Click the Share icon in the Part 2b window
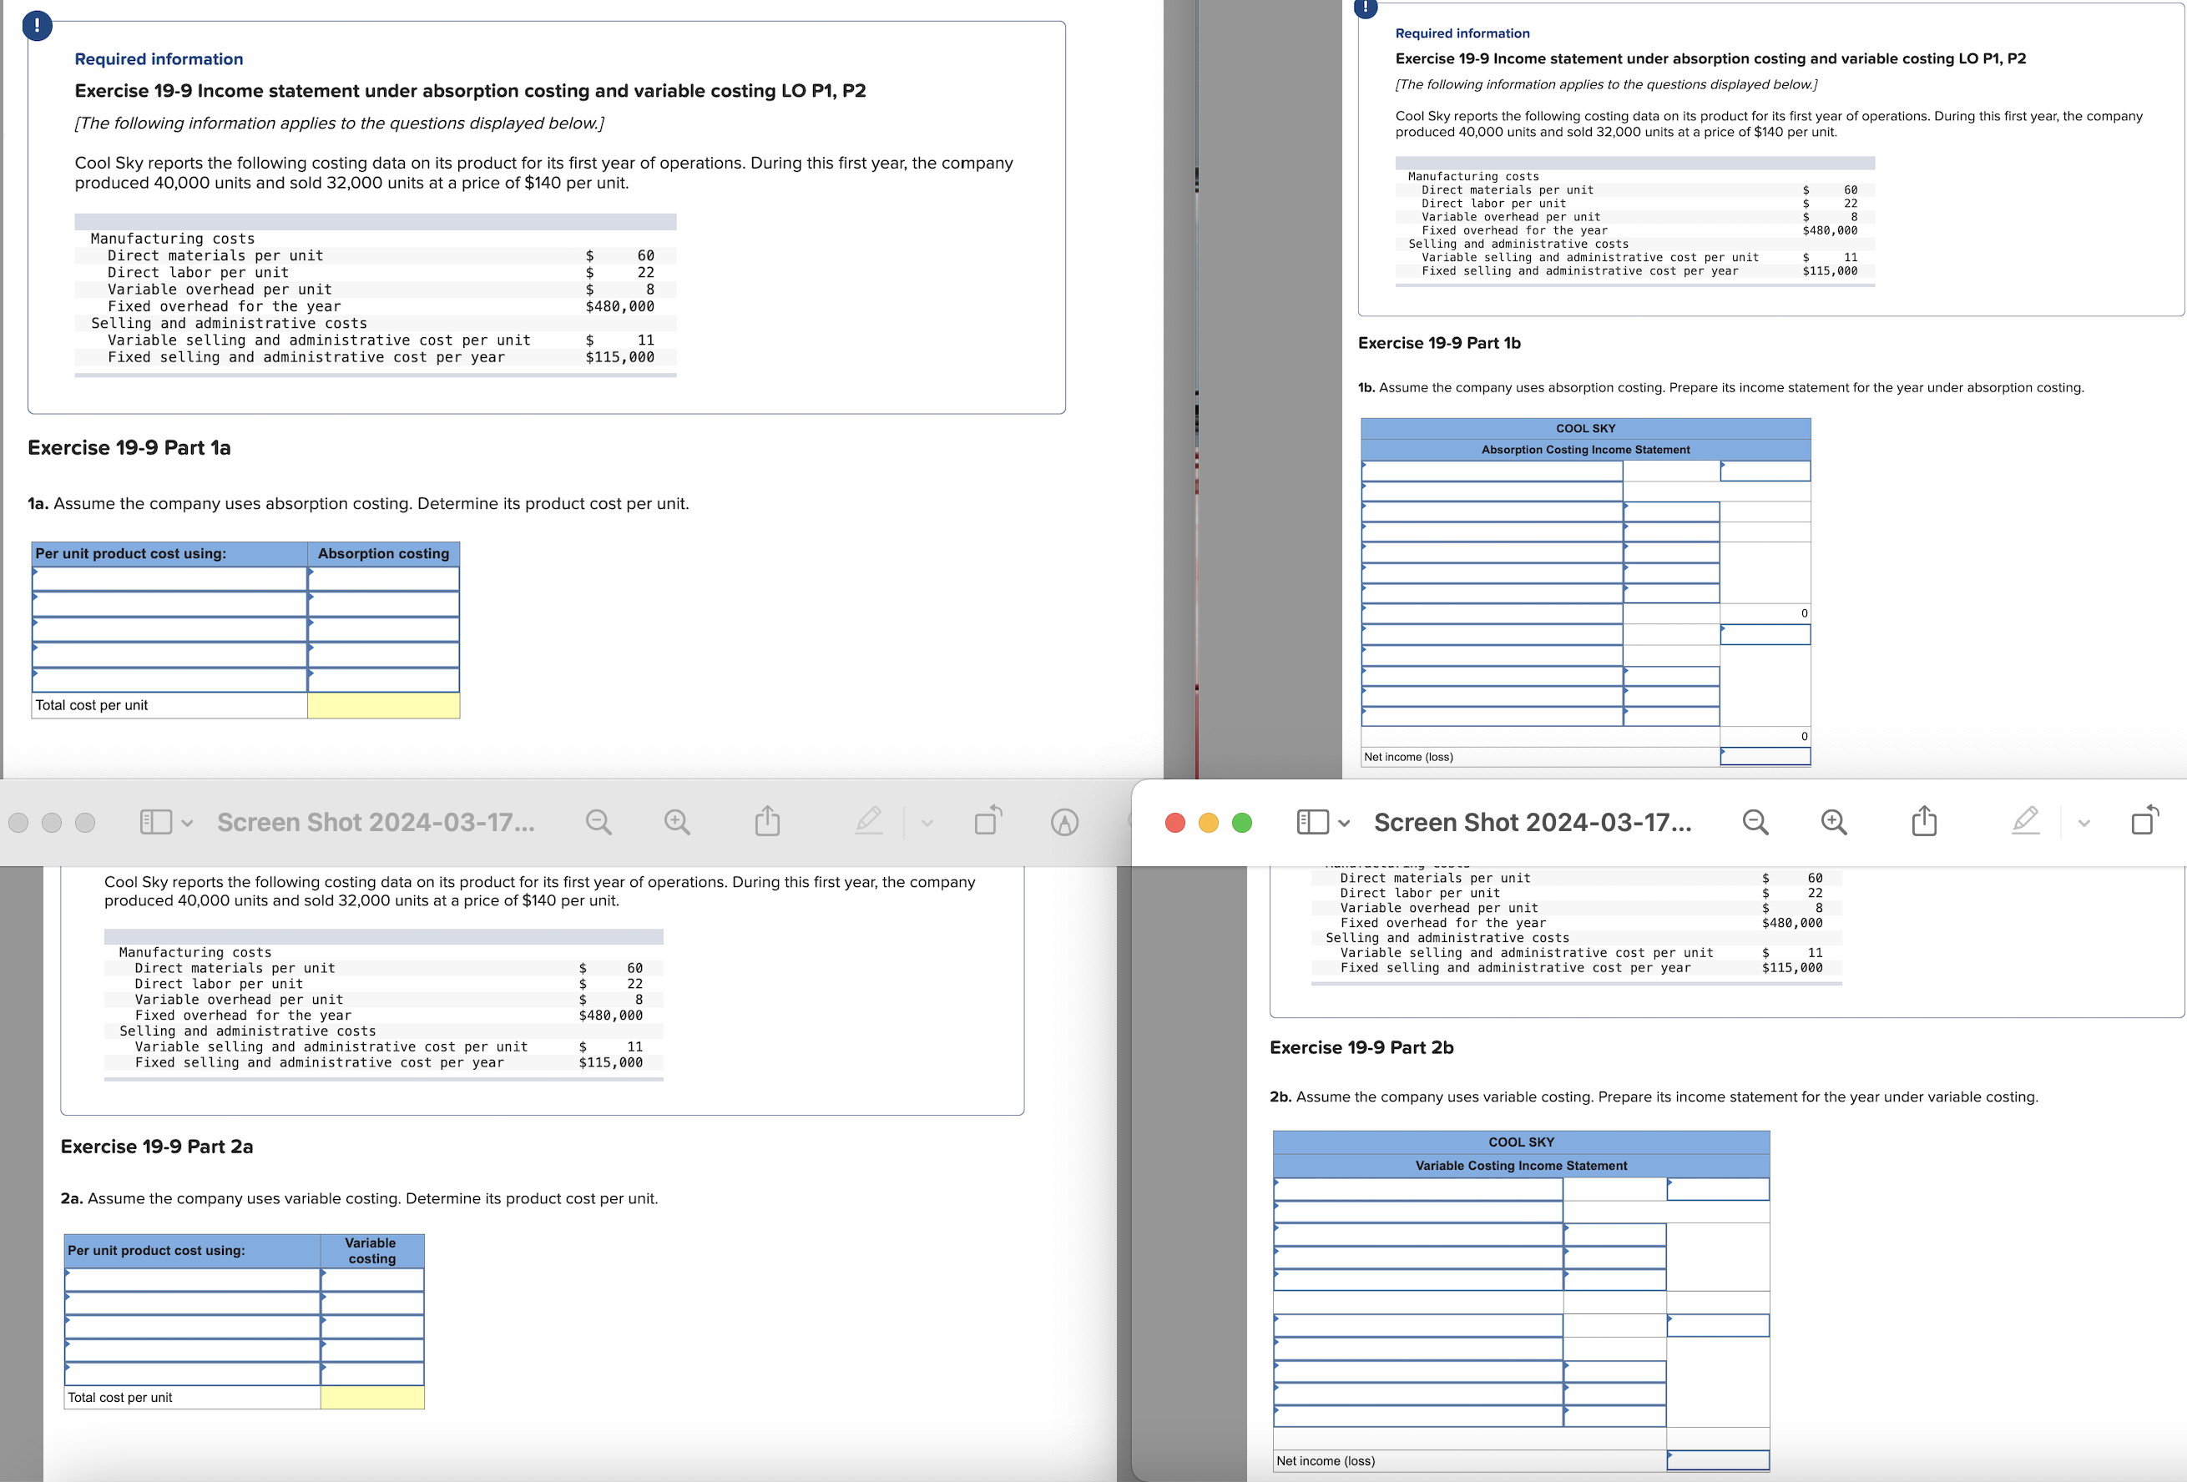 [x=1923, y=821]
